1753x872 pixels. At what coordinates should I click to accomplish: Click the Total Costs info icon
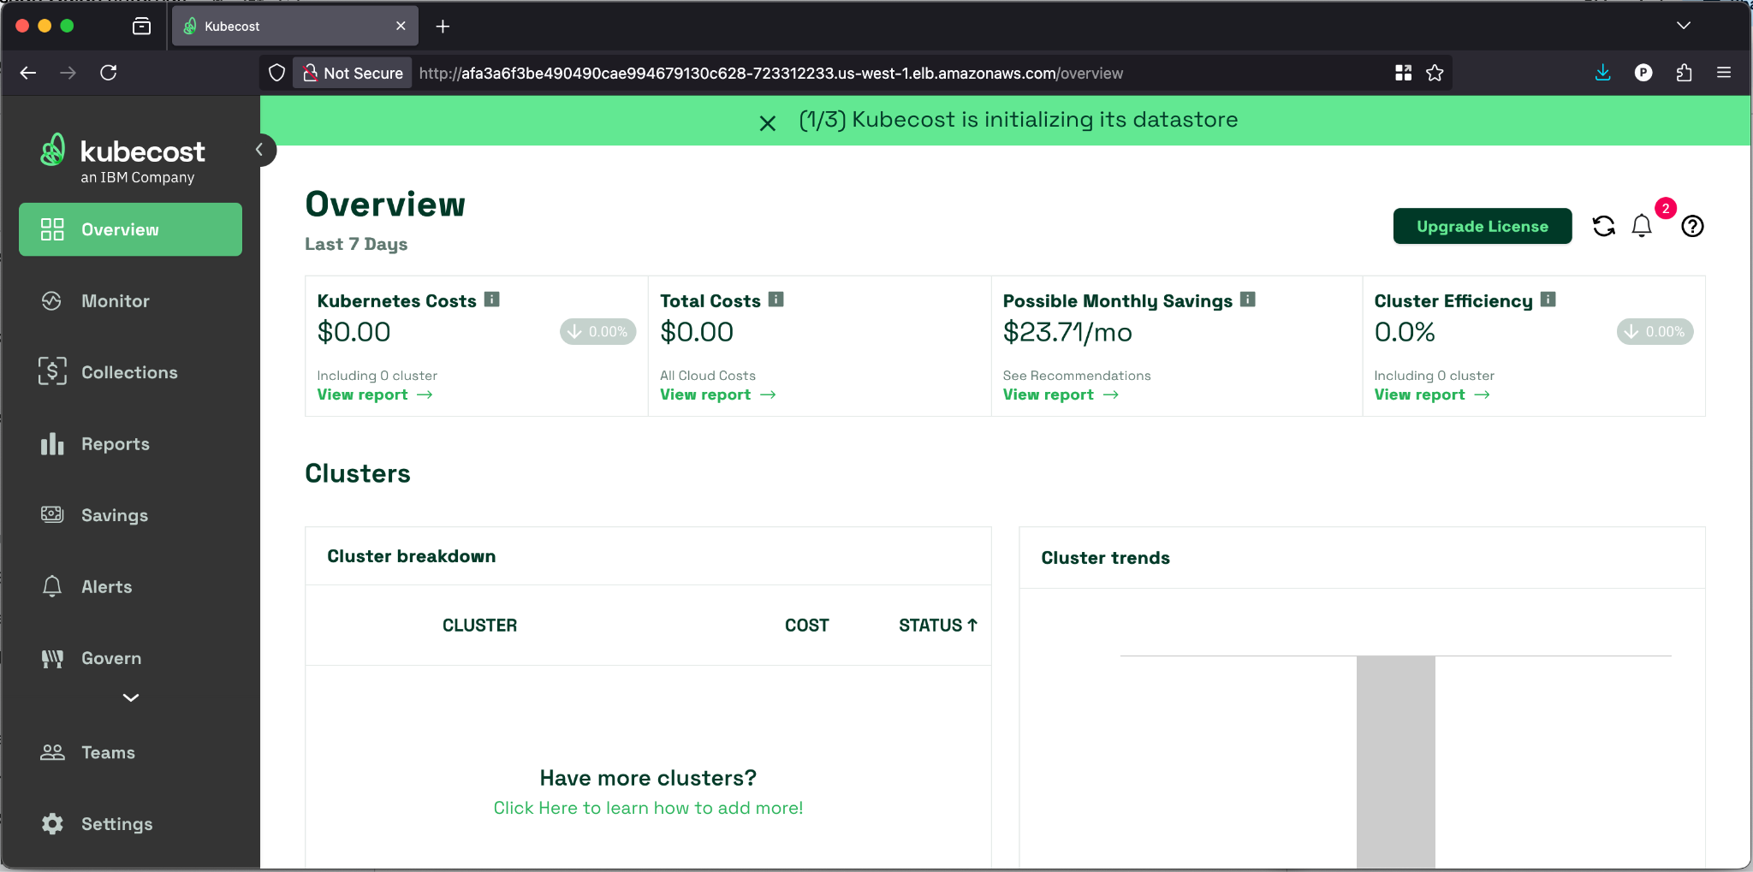pos(775,300)
